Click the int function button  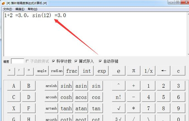(87, 71)
